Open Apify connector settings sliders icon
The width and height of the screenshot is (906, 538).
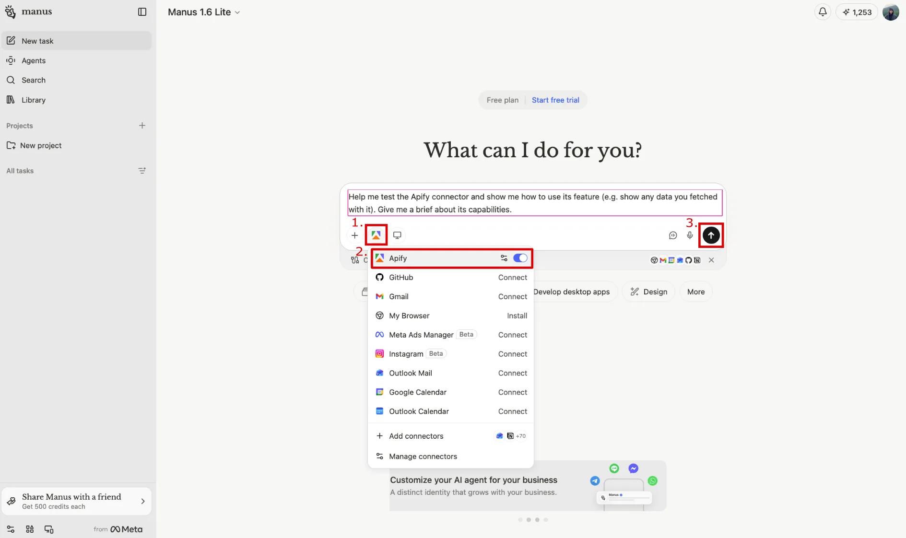(504, 258)
